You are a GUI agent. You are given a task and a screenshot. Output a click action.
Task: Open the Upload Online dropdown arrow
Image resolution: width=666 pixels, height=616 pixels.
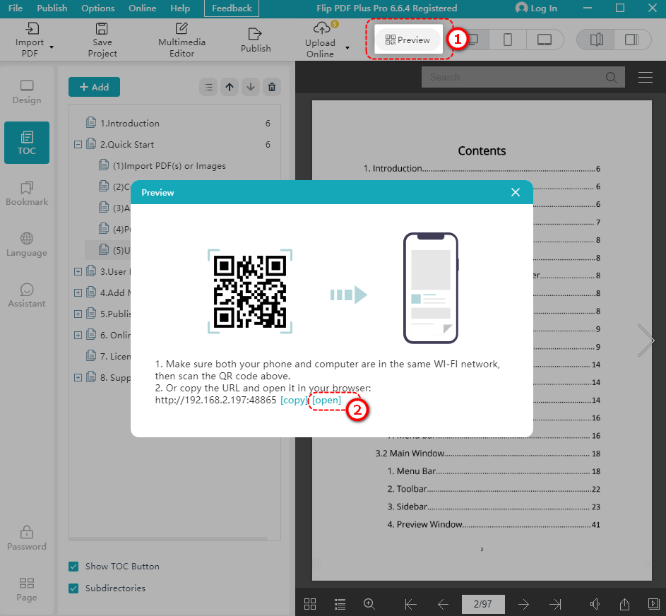click(347, 47)
